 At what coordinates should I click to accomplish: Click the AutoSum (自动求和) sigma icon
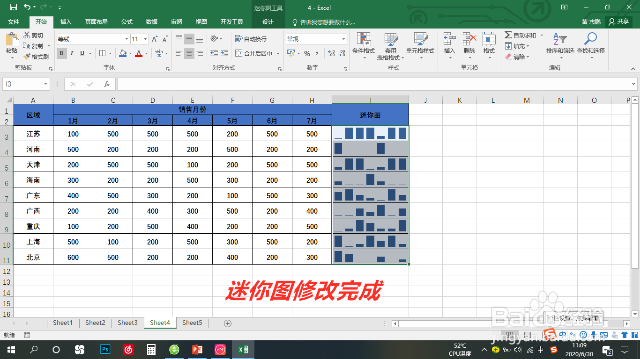click(508, 35)
